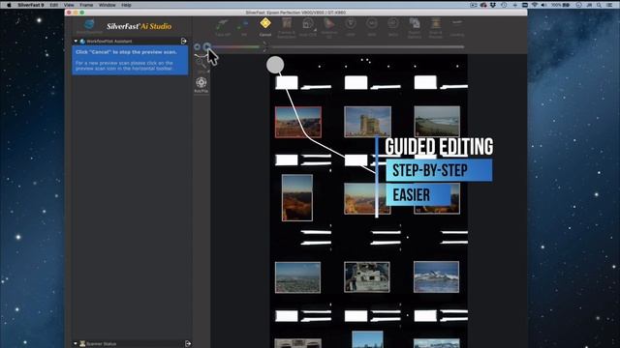The width and height of the screenshot is (620, 348).
Task: Open the Apple menu
Action: [x=9, y=5]
